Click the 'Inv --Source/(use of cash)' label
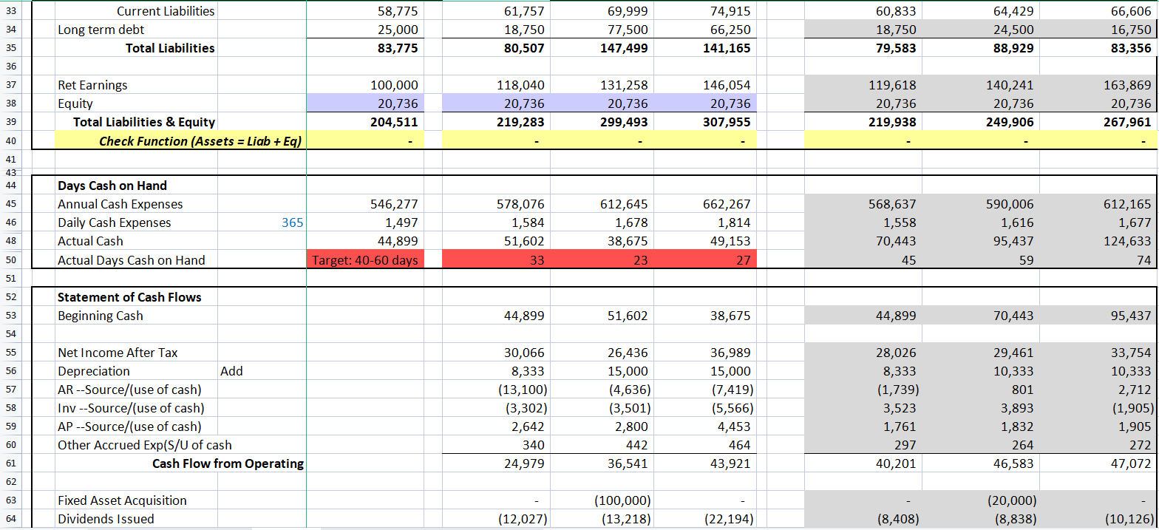This screenshot has height=530, width=1159. [131, 408]
